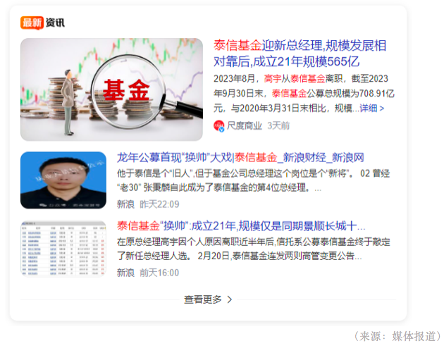444x353 pixels.
Task: Open headline 泰信基金“换帅”:成立21年
Action: point(241,226)
